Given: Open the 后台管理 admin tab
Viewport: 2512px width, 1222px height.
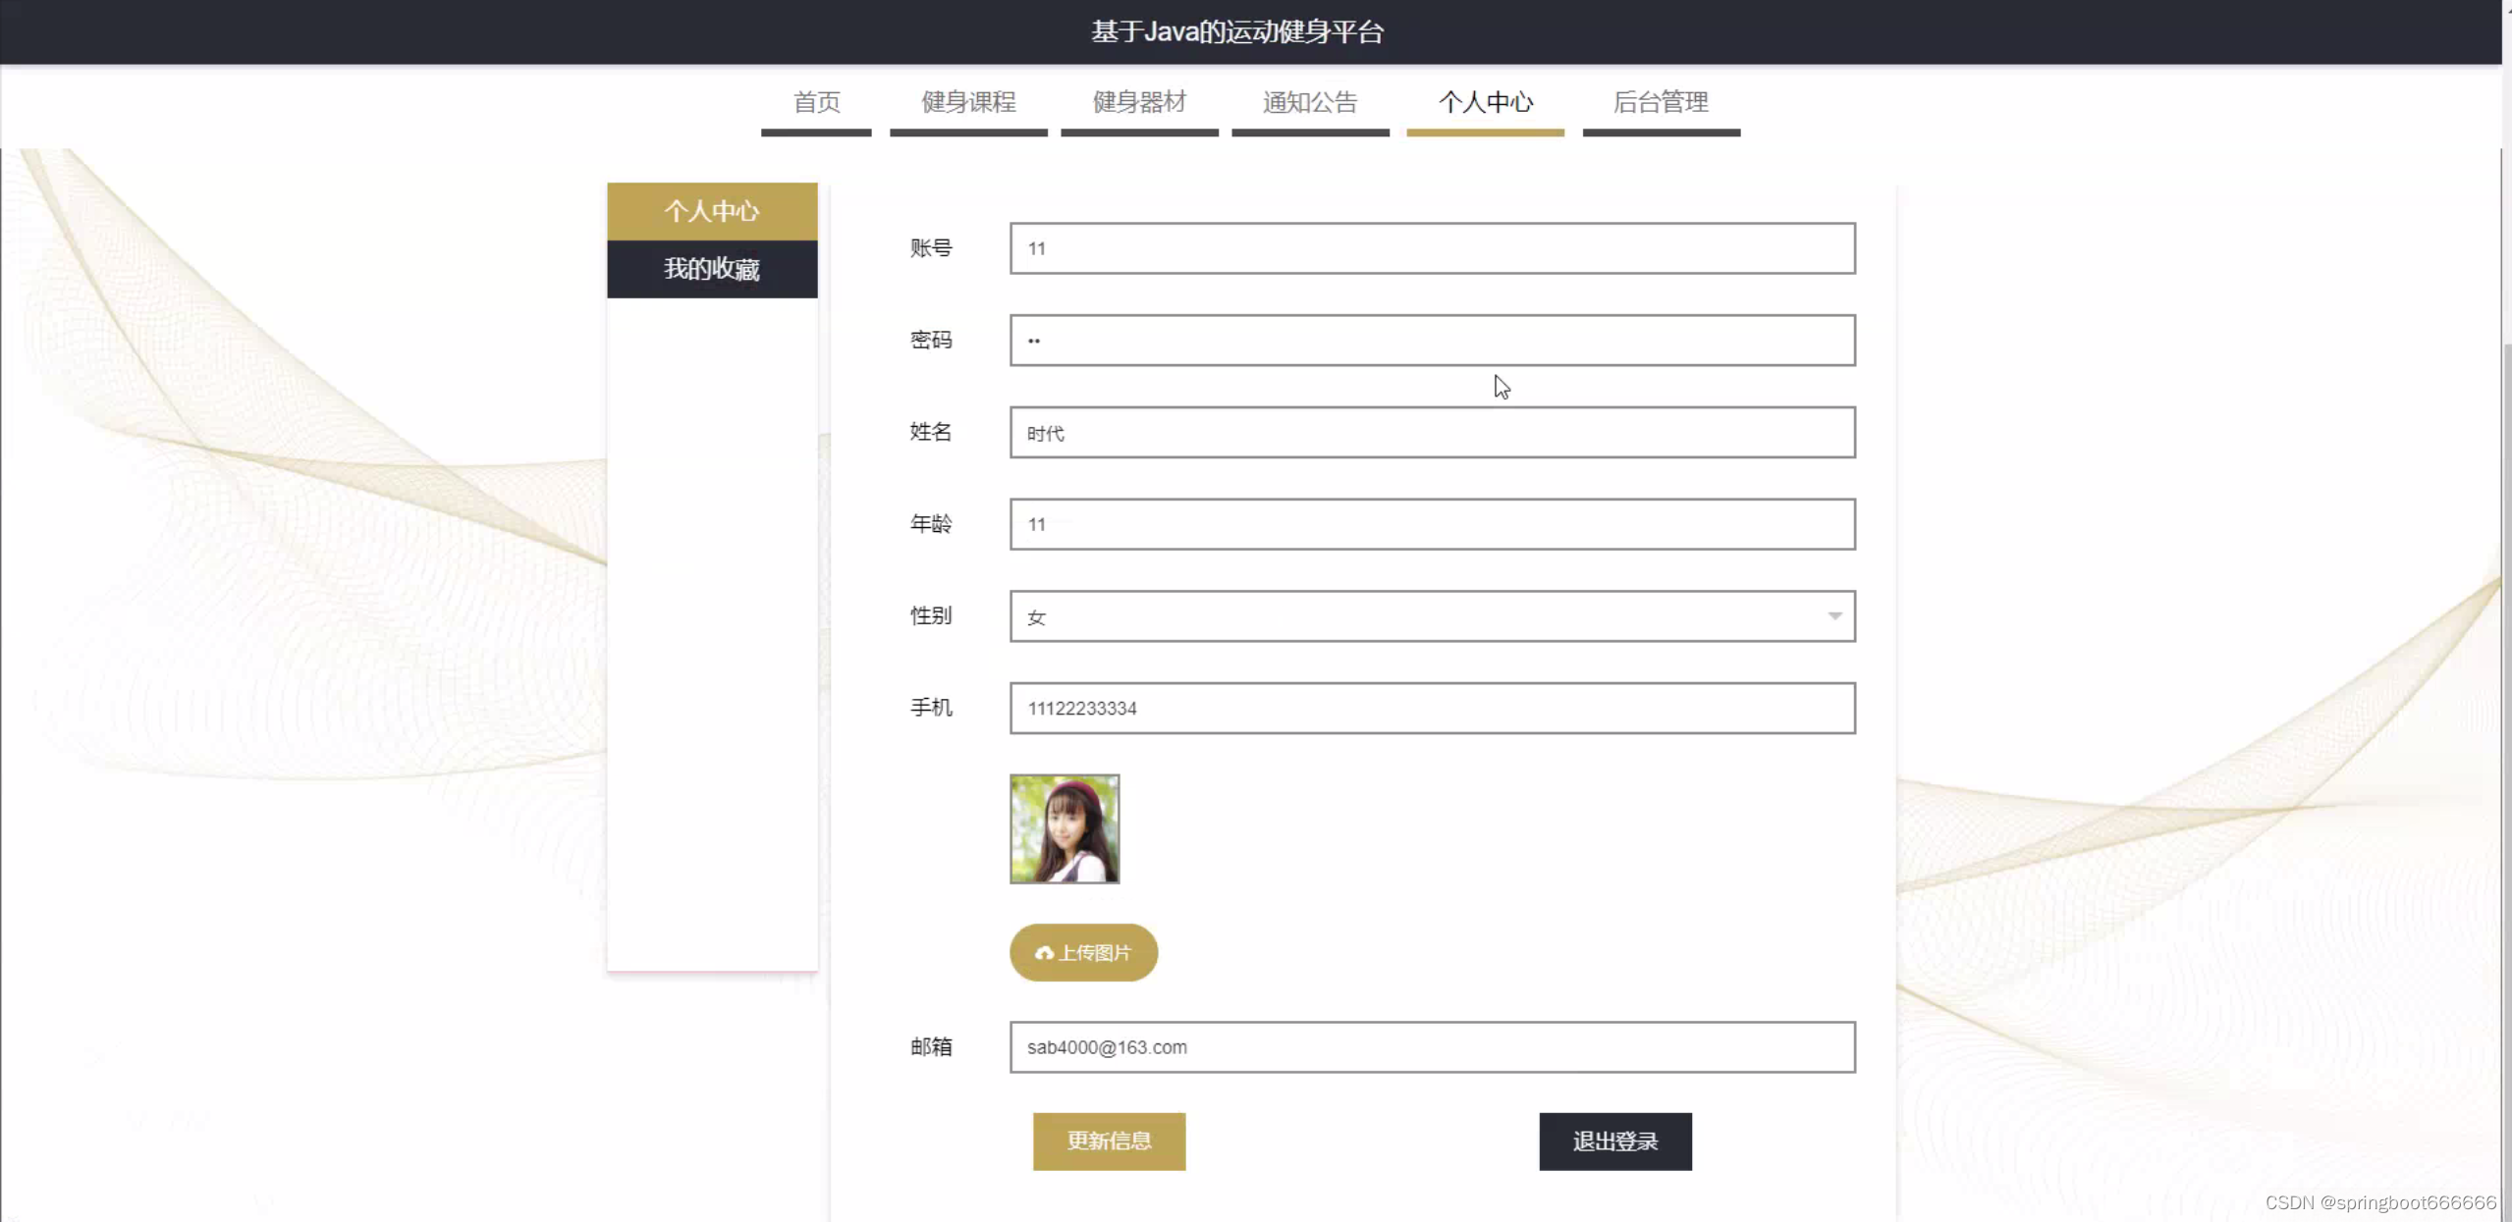Looking at the screenshot, I should [1661, 102].
